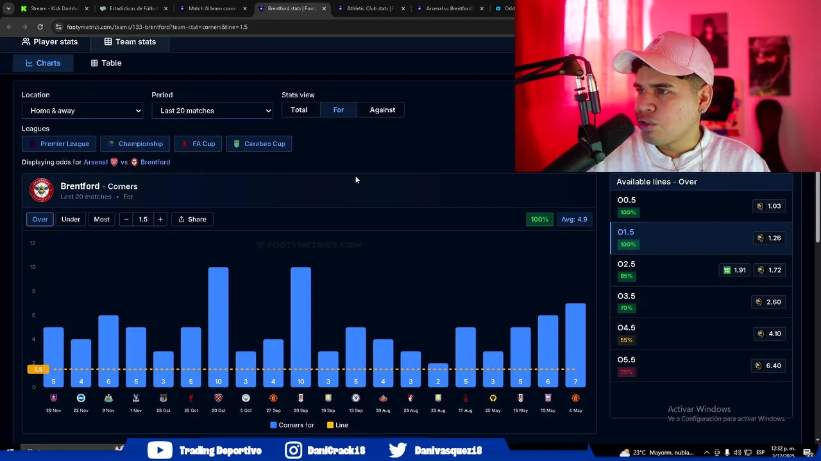Set stats view to Against
The image size is (821, 461).
(x=382, y=110)
